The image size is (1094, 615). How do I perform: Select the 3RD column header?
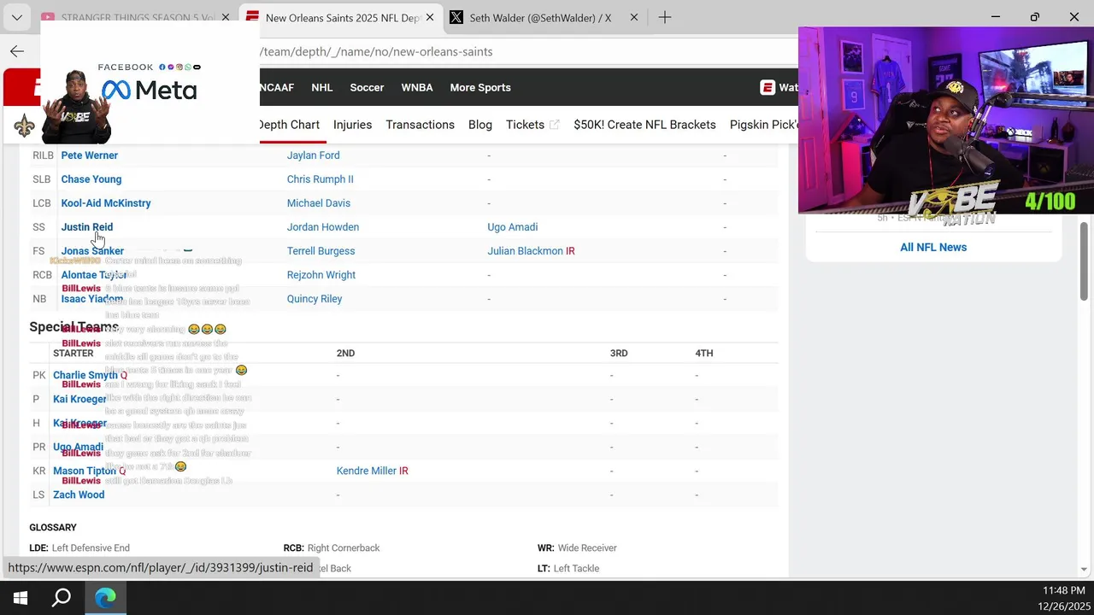pyautogui.click(x=619, y=353)
